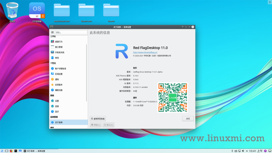Expand hidden system tray icons arrow
Screen dimensions: 272x153
(247, 151)
